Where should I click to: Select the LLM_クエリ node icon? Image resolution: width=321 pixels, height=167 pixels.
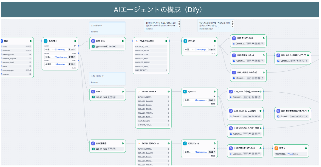click(x=93, y=41)
